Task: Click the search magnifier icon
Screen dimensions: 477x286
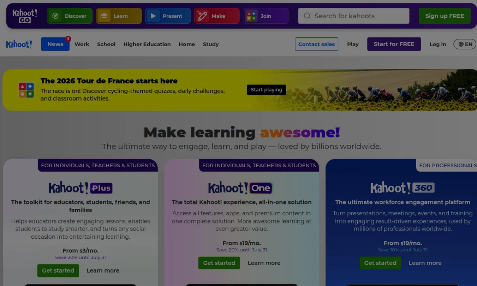Action: (307, 16)
